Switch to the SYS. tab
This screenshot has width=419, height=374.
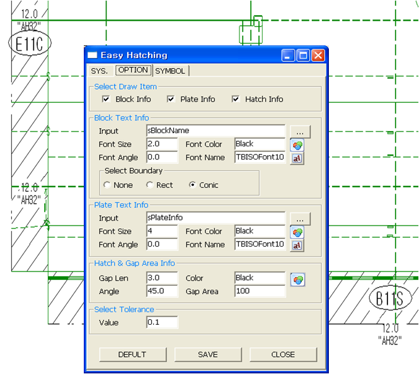coord(100,71)
